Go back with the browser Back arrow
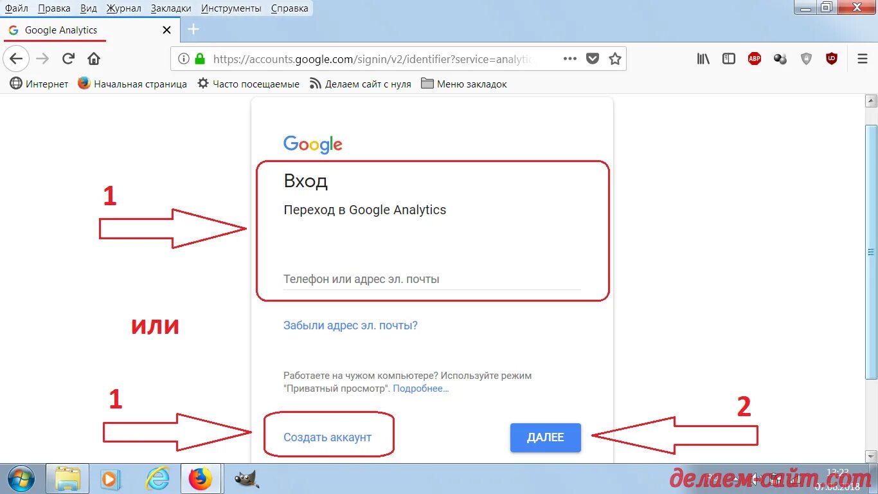The height and width of the screenshot is (494, 878). (16, 59)
